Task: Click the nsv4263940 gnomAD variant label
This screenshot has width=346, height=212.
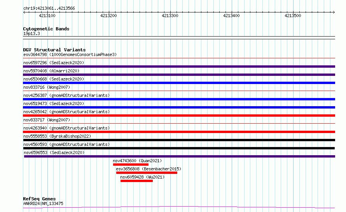Action: (66, 128)
